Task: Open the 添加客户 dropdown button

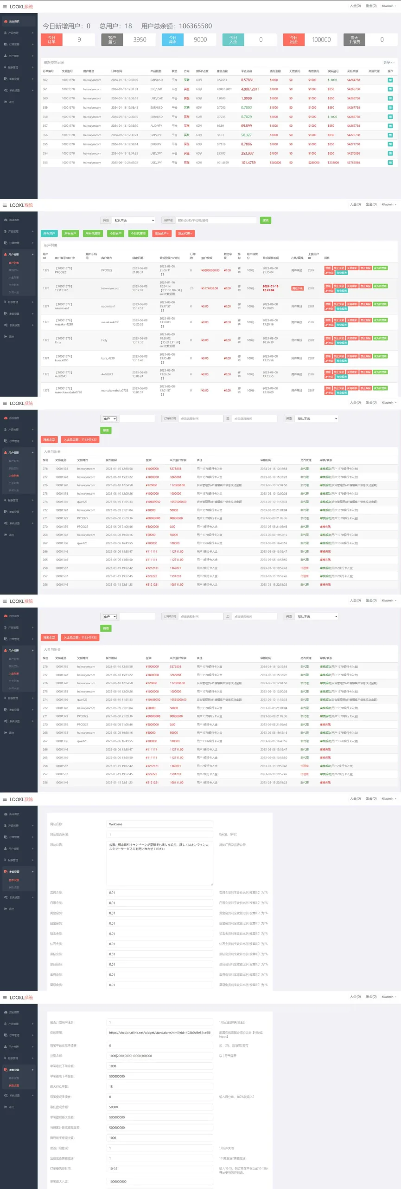Action: coord(162,234)
